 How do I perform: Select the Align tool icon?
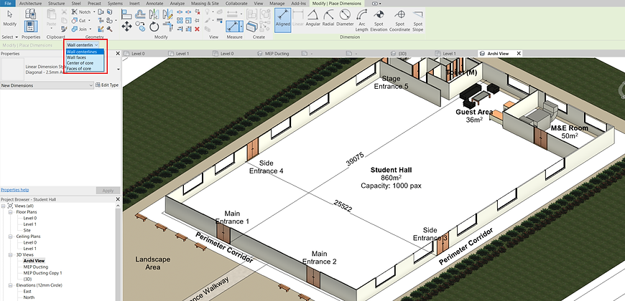(x=126, y=14)
